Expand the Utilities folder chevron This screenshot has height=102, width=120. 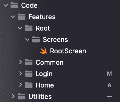click(x=13, y=96)
